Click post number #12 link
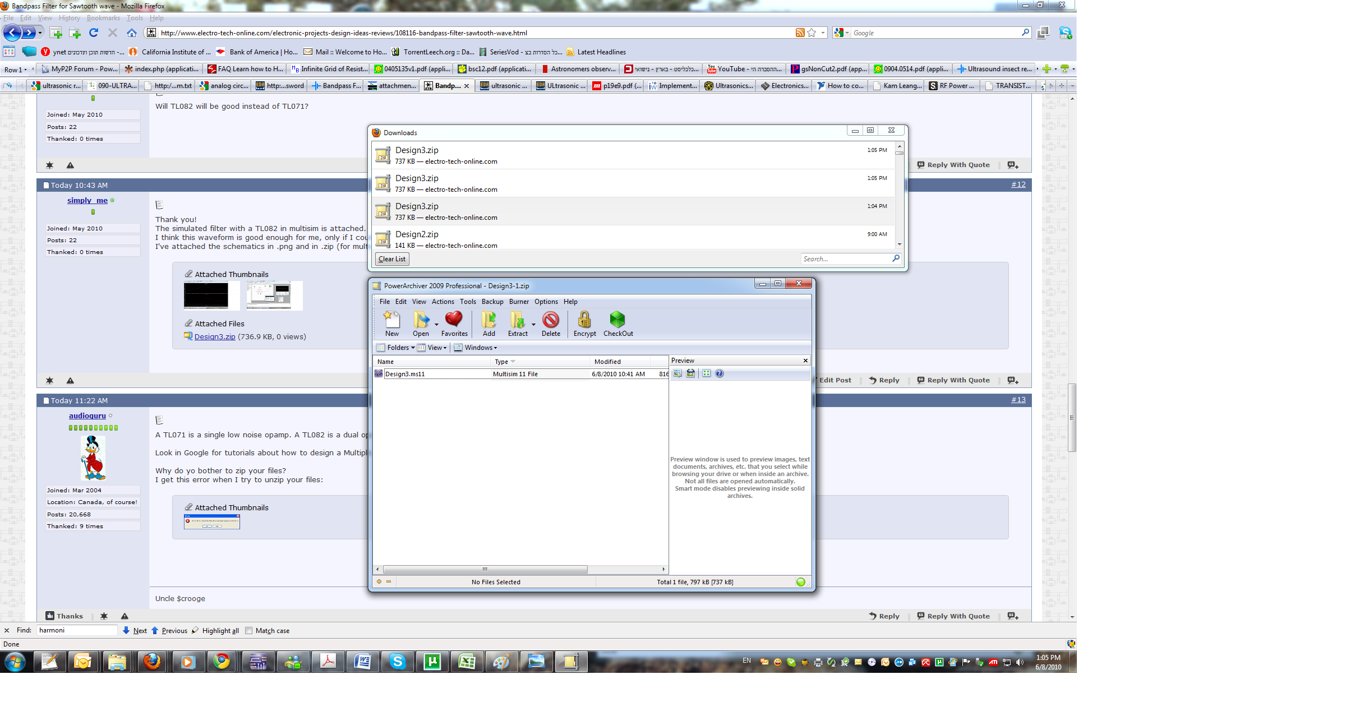The image size is (1369, 725). tap(1018, 184)
